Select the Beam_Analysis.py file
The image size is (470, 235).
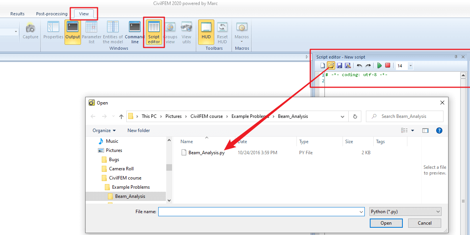point(206,153)
